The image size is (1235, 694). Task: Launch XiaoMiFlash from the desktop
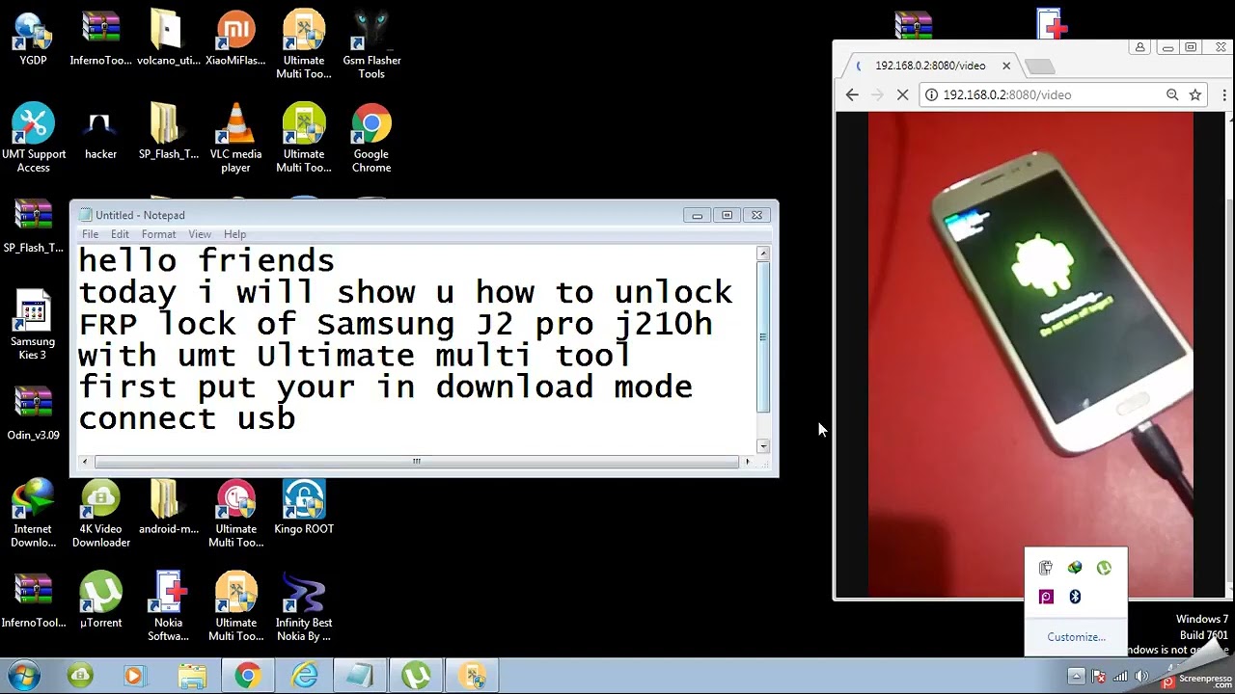(235, 39)
